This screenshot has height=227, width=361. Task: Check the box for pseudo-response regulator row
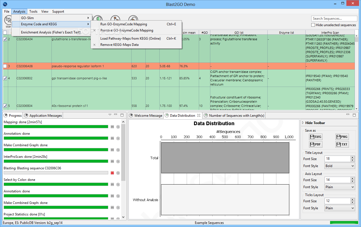5,66
